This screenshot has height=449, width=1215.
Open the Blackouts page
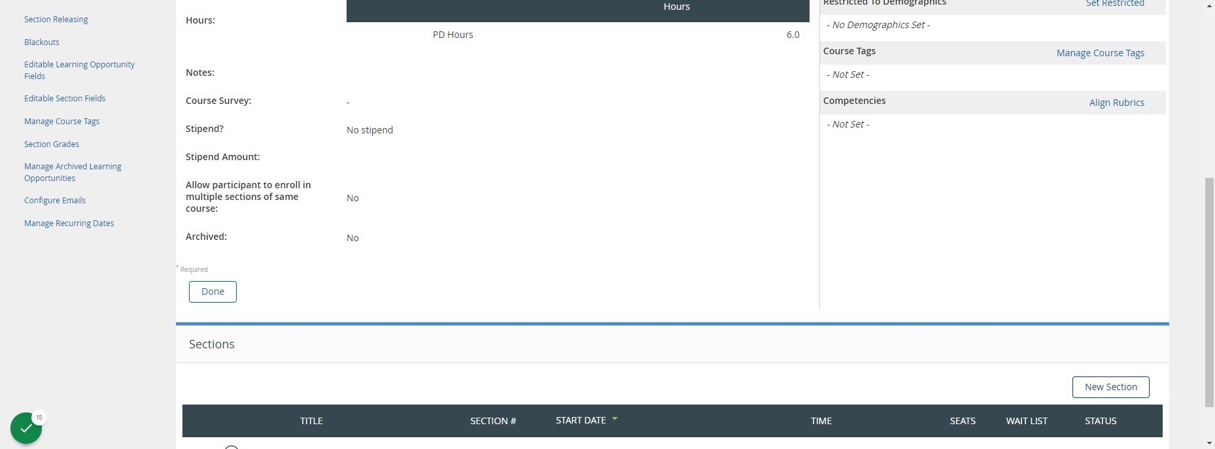click(x=42, y=42)
